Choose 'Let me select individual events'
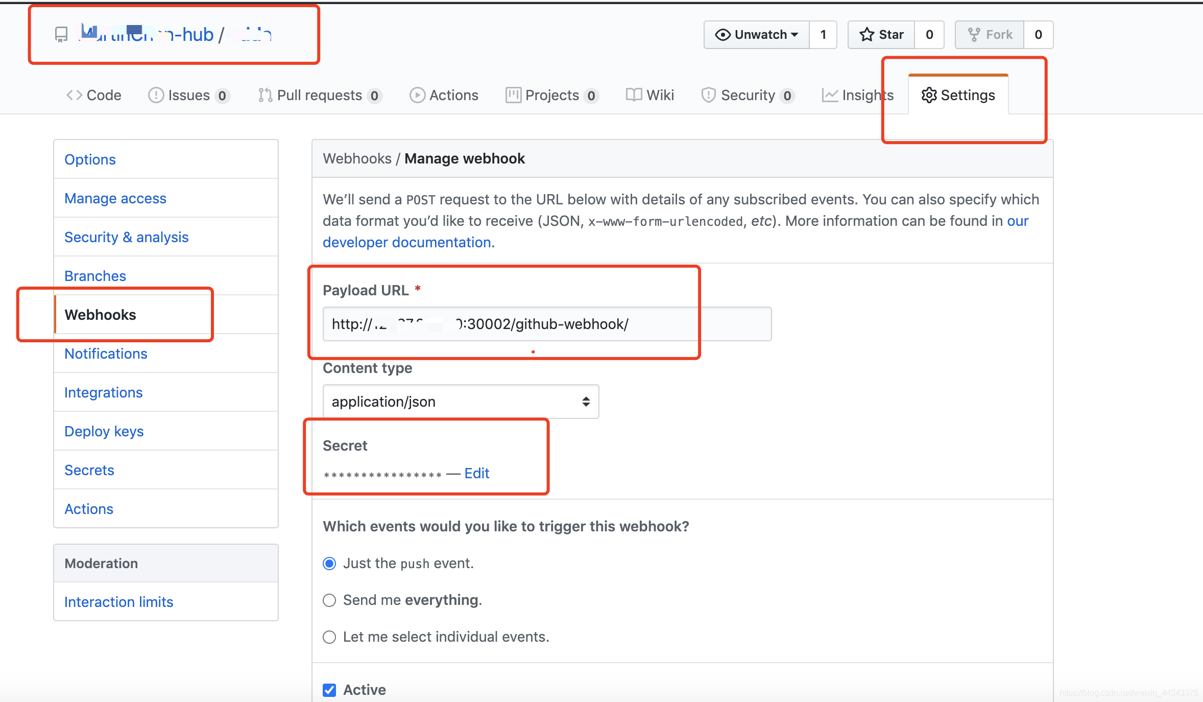1203x702 pixels. [x=329, y=637]
